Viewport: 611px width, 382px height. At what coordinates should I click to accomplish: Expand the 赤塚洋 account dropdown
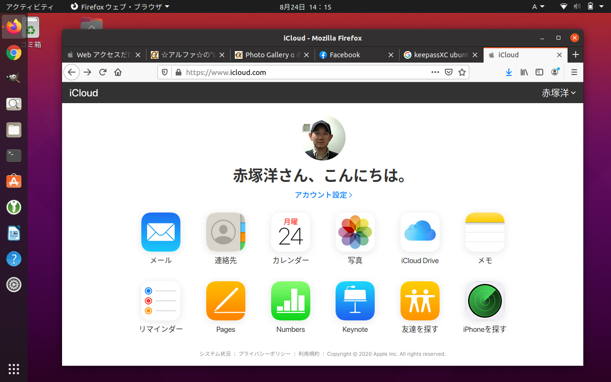(558, 93)
